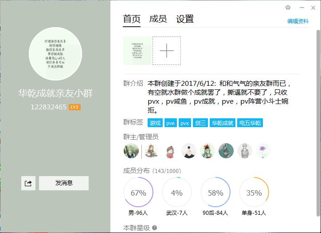This screenshot has height=233, width=321.
Task: Open the group owner's avatar
Action: [131, 151]
